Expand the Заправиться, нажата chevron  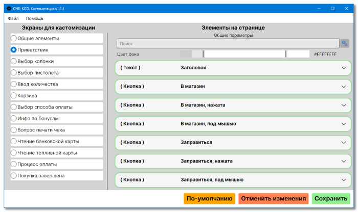[344, 161]
